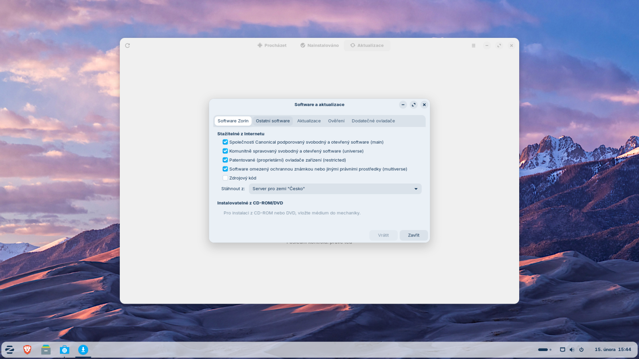639x359 pixels.
Task: Enable the Zdrojový kód checkbox
Action: tap(225, 178)
